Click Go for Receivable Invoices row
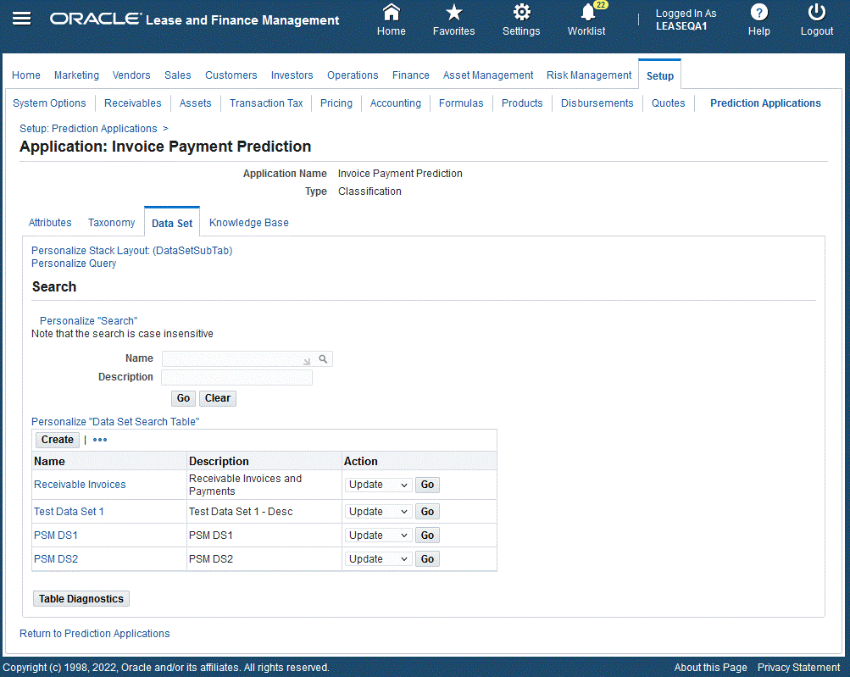 (x=427, y=485)
